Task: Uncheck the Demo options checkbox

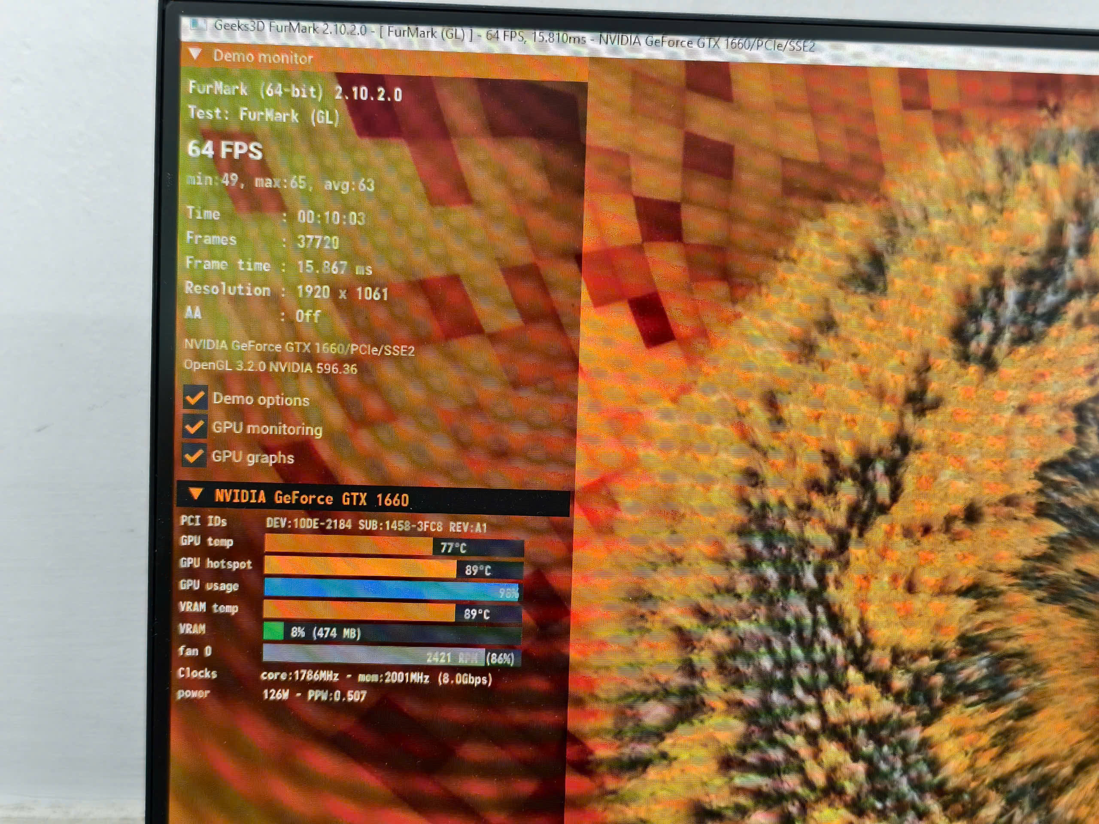Action: [x=195, y=397]
